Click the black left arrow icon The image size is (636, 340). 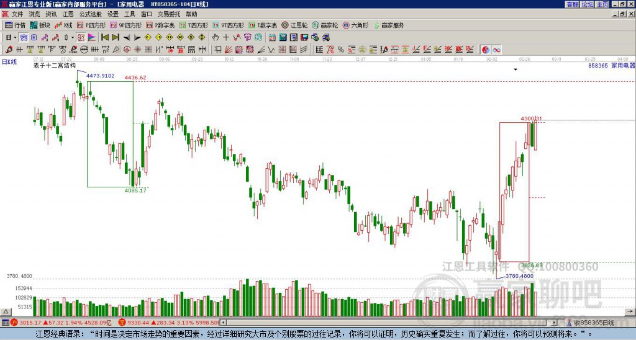(x=127, y=38)
